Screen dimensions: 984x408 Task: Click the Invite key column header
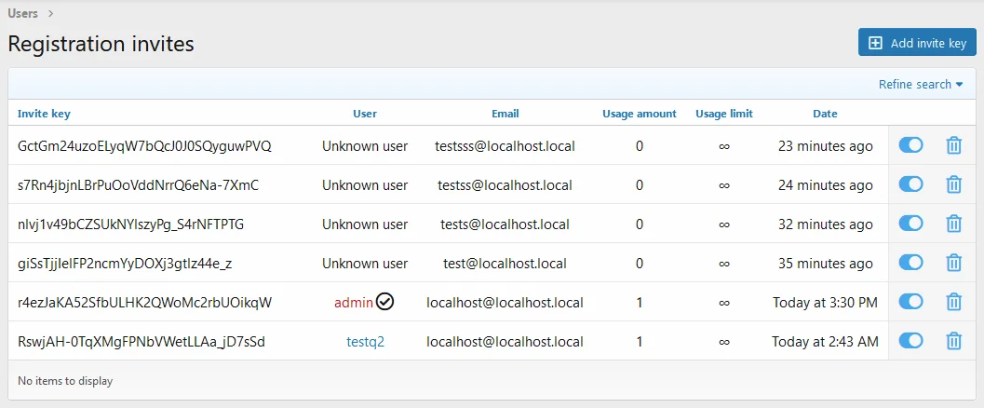44,114
